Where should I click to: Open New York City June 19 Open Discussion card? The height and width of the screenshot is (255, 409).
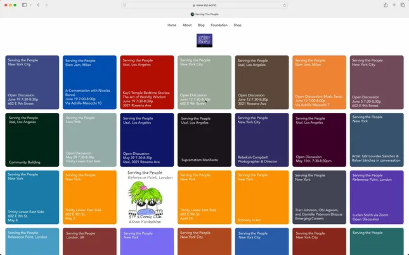[32, 82]
